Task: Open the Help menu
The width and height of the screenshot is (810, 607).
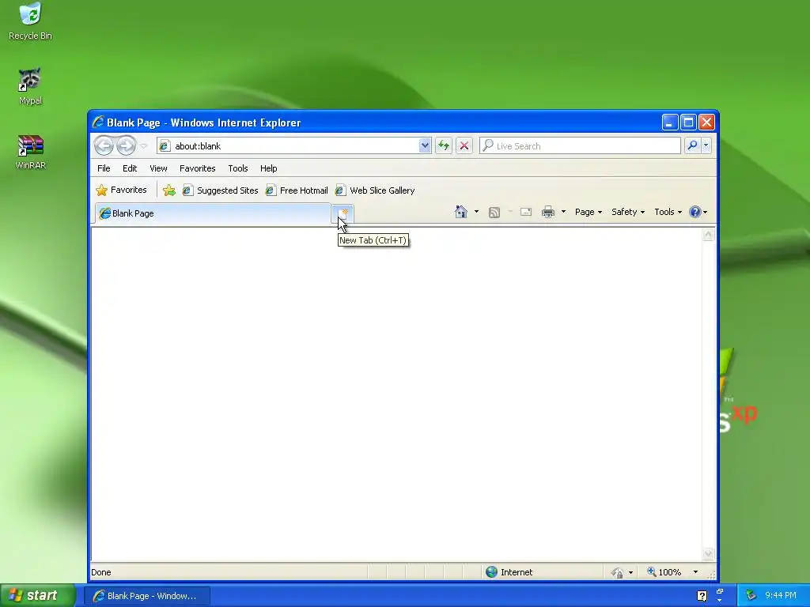Action: pyautogui.click(x=269, y=168)
